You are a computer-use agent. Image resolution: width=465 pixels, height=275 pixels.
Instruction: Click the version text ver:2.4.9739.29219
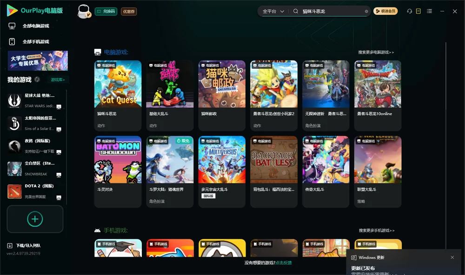[23, 253]
